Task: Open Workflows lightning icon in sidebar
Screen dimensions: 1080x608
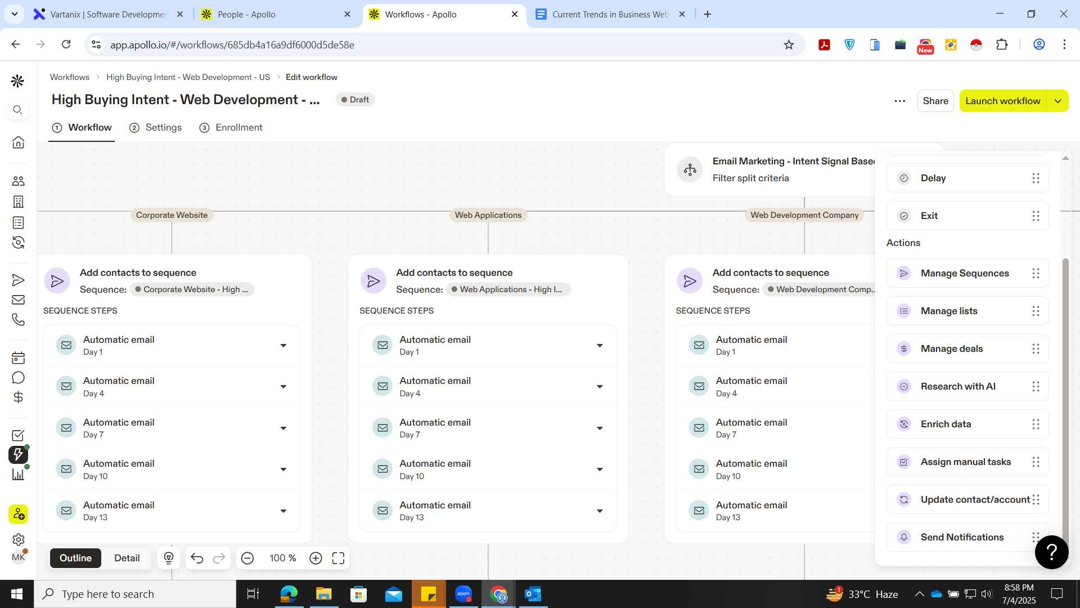Action: coord(18,454)
